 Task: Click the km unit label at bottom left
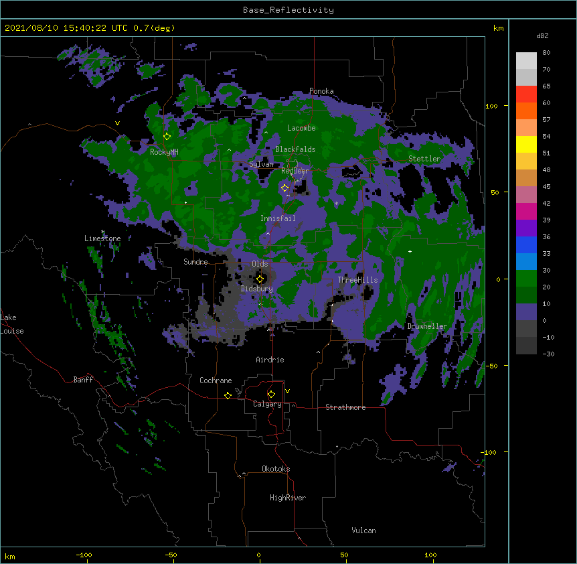[10, 557]
